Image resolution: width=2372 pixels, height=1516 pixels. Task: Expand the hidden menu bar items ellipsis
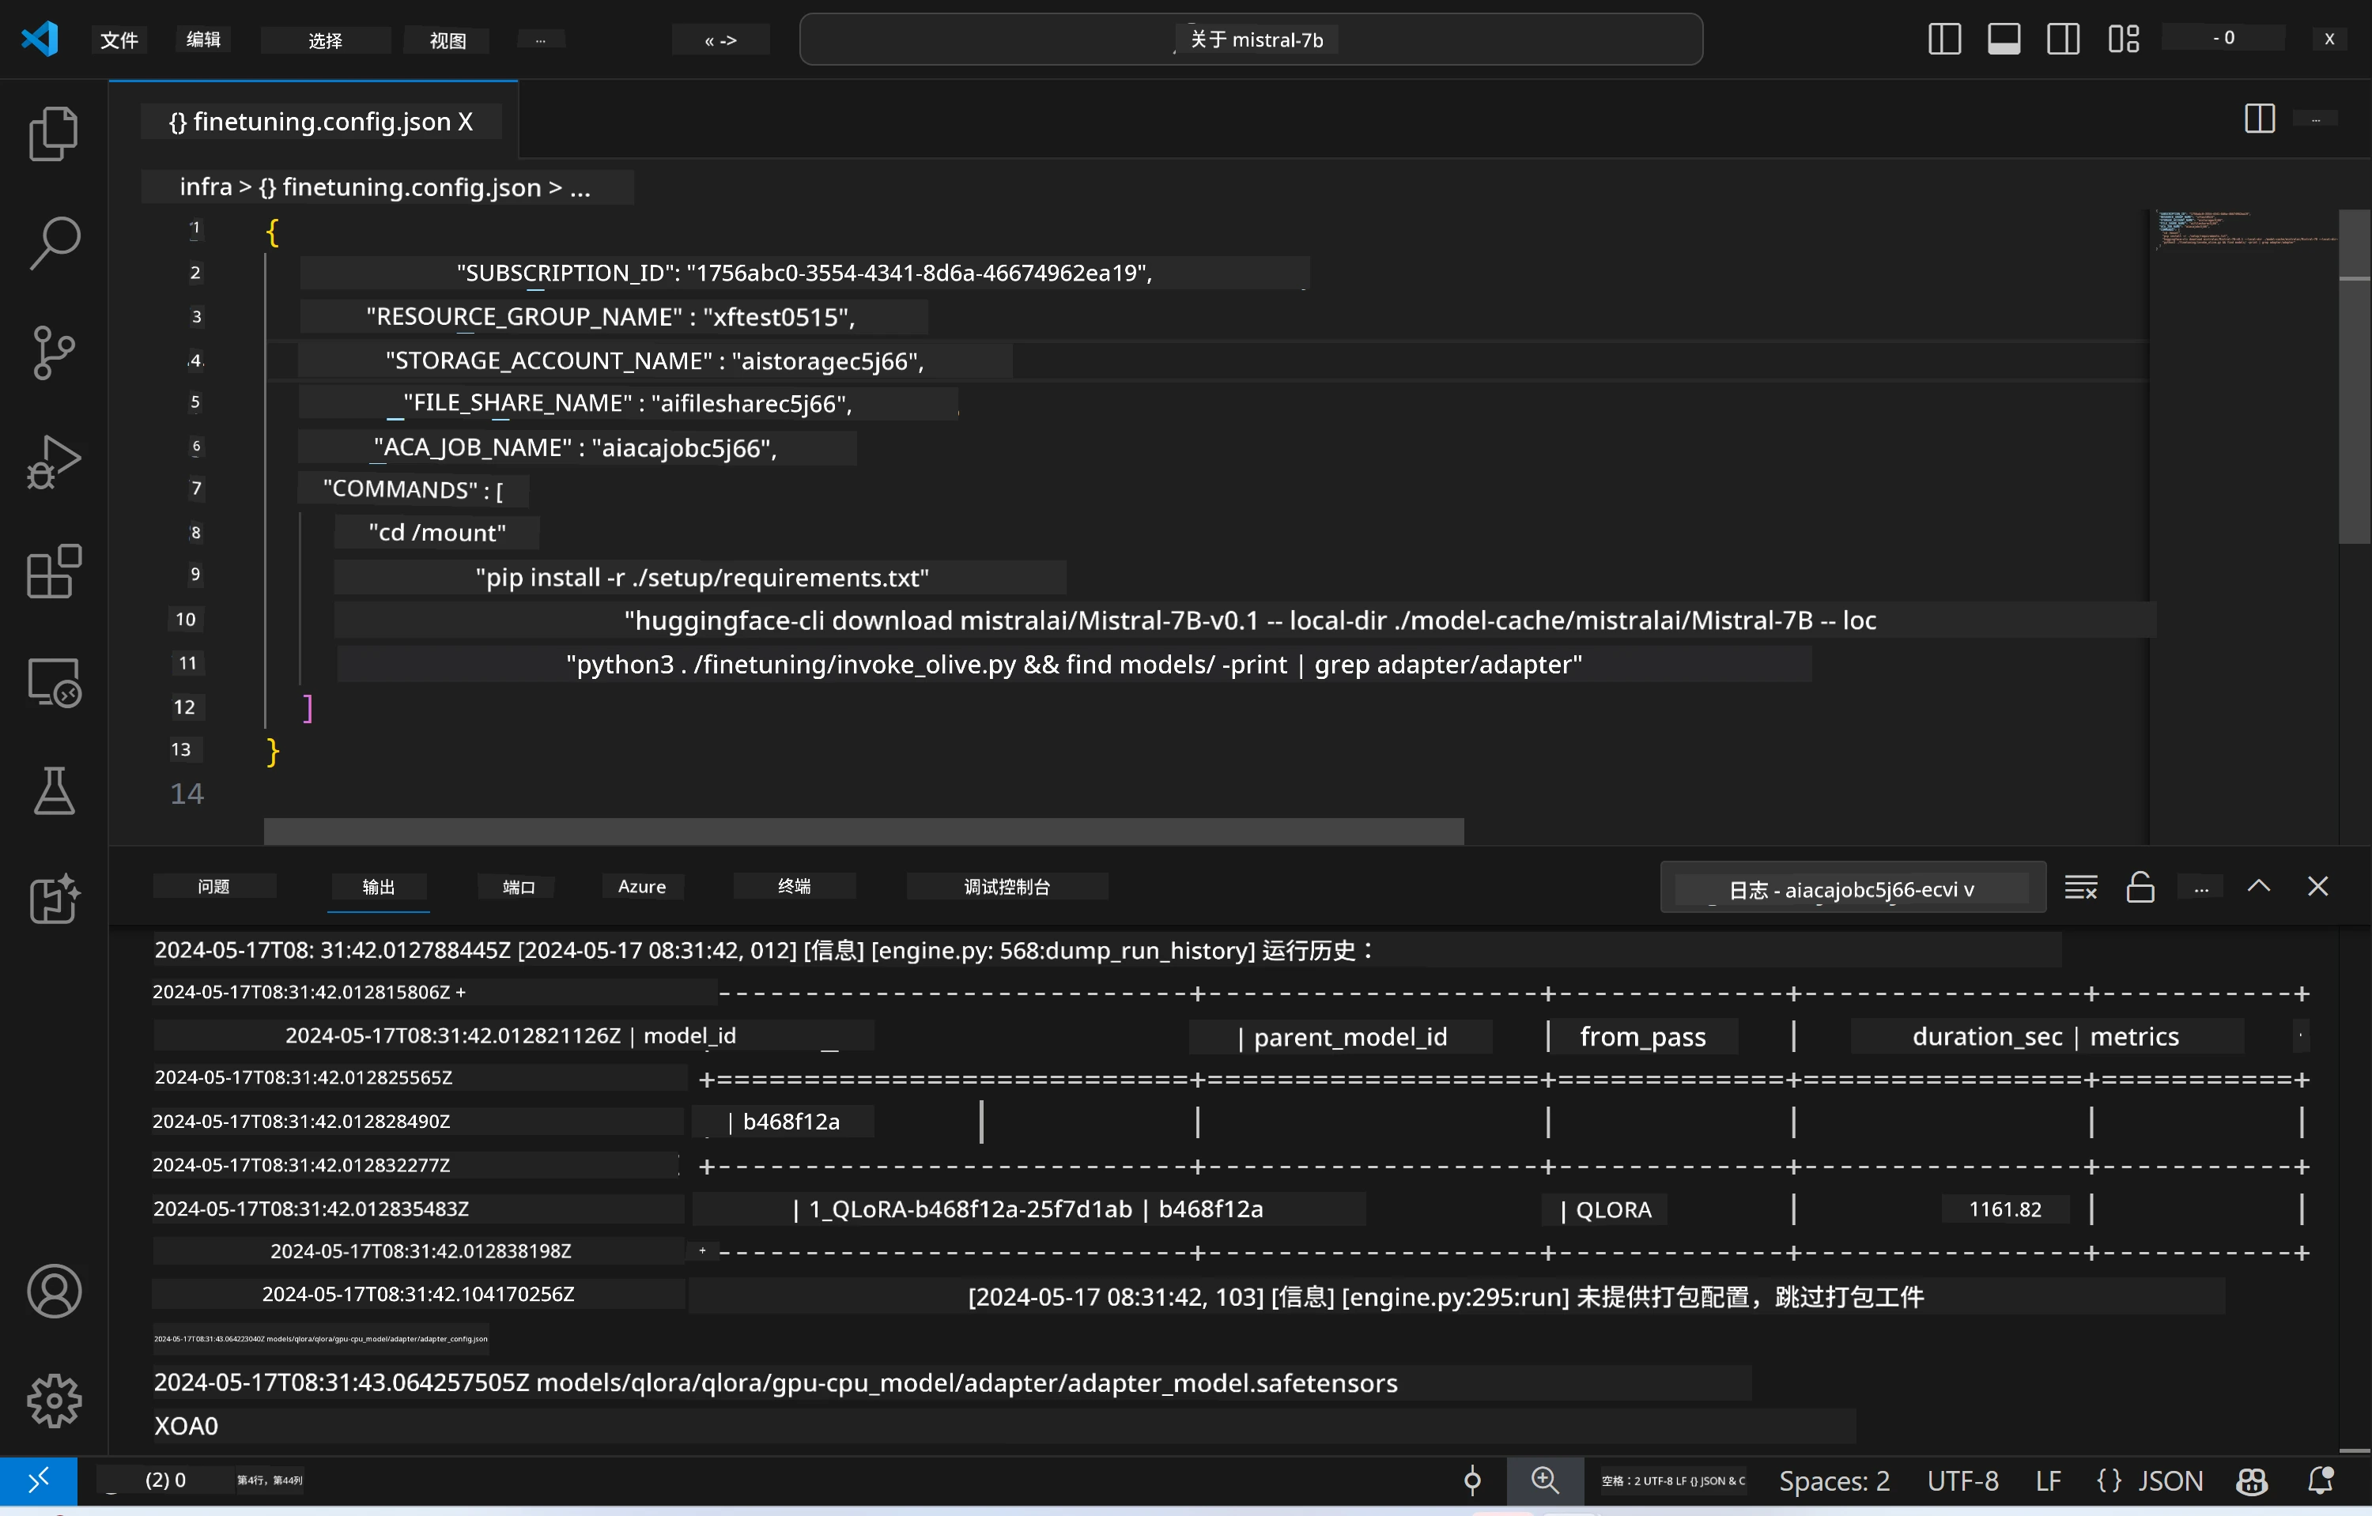541,40
